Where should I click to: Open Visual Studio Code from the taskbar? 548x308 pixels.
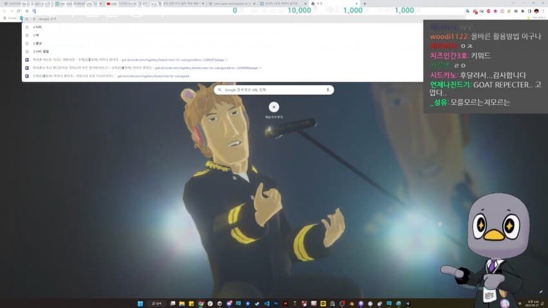[267, 303]
